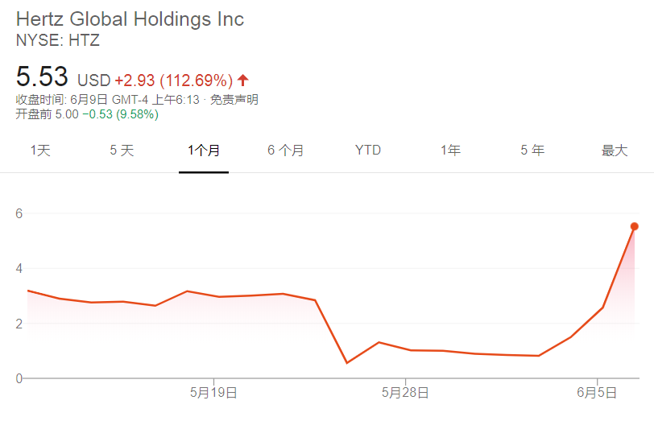Screen dimensions: 654x421
Task: Switch to the 1年 range tab
Action: click(450, 151)
